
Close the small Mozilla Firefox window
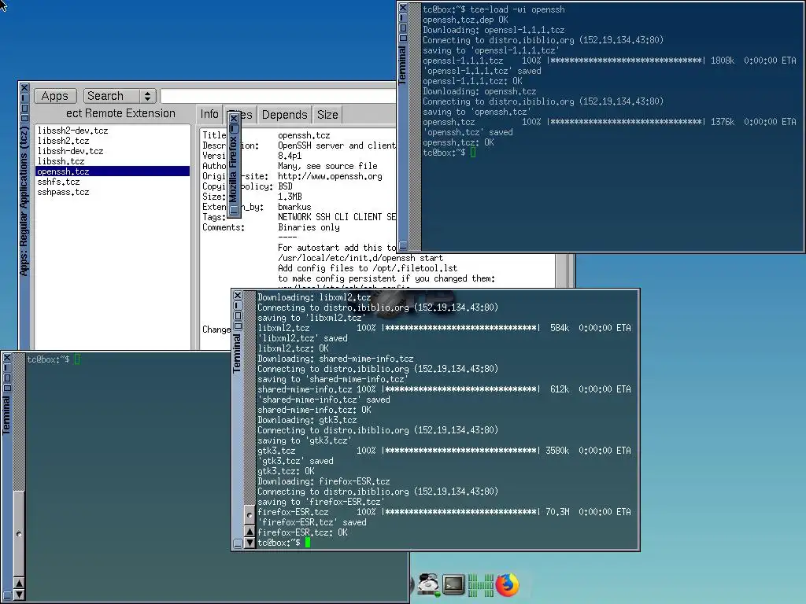(234, 119)
